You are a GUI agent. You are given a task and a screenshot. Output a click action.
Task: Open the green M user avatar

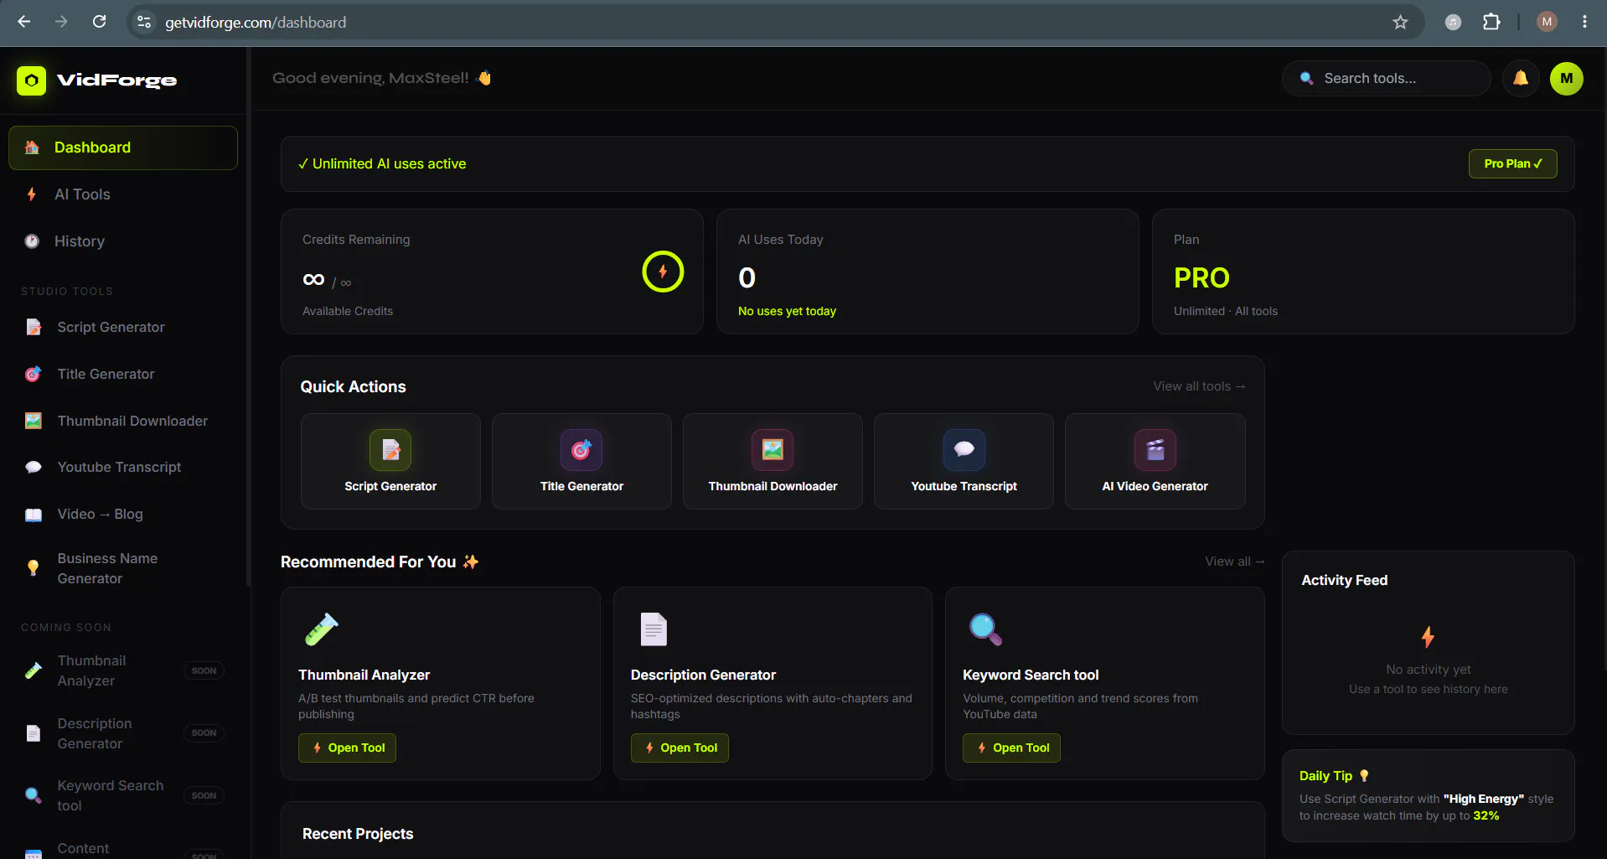pyautogui.click(x=1566, y=79)
